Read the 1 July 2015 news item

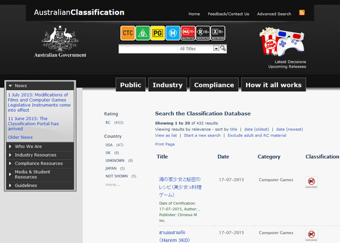[x=39, y=103]
